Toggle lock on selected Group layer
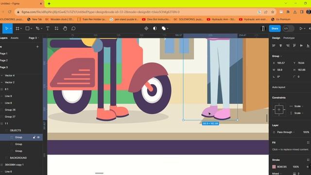 click(x=34, y=137)
